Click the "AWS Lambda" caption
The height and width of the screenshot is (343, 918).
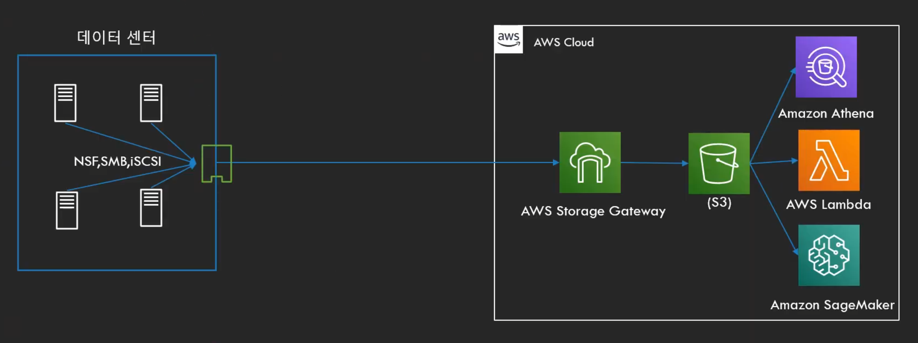click(x=829, y=204)
